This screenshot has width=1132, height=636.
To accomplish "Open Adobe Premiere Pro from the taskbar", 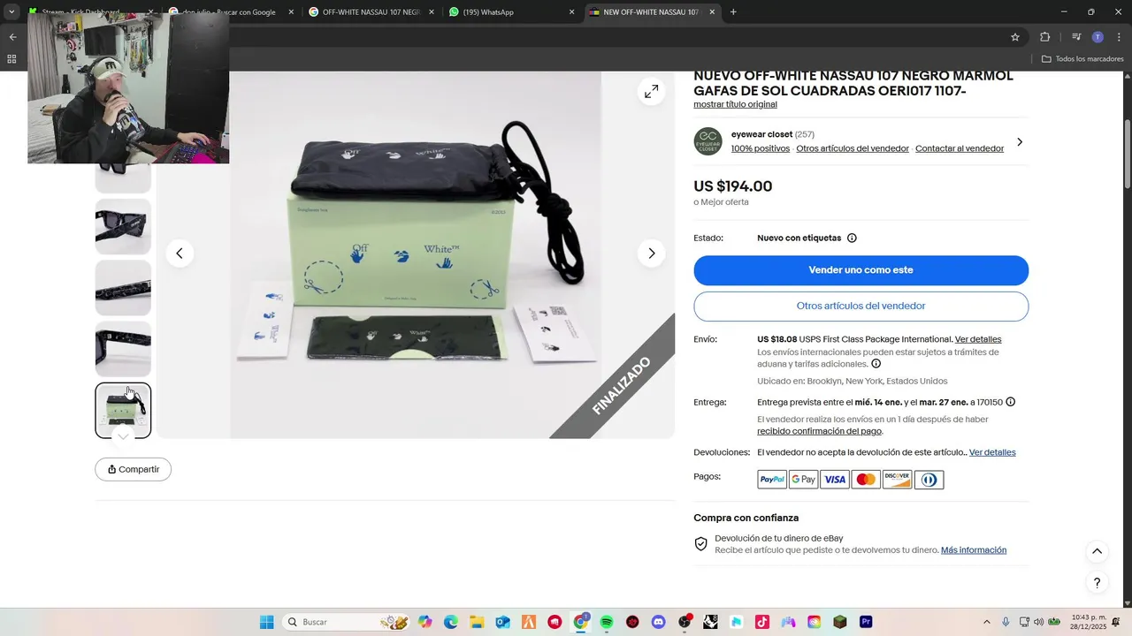I will (866, 622).
